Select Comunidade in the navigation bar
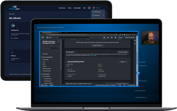This screenshot has height=111, width=177. click(x=77, y=8)
